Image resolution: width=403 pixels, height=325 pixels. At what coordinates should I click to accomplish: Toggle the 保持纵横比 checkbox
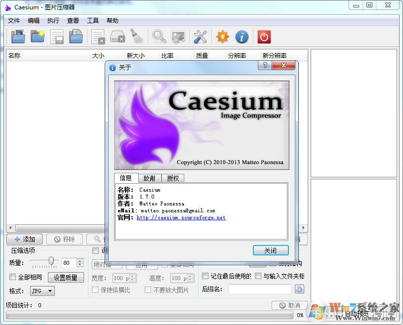point(95,289)
